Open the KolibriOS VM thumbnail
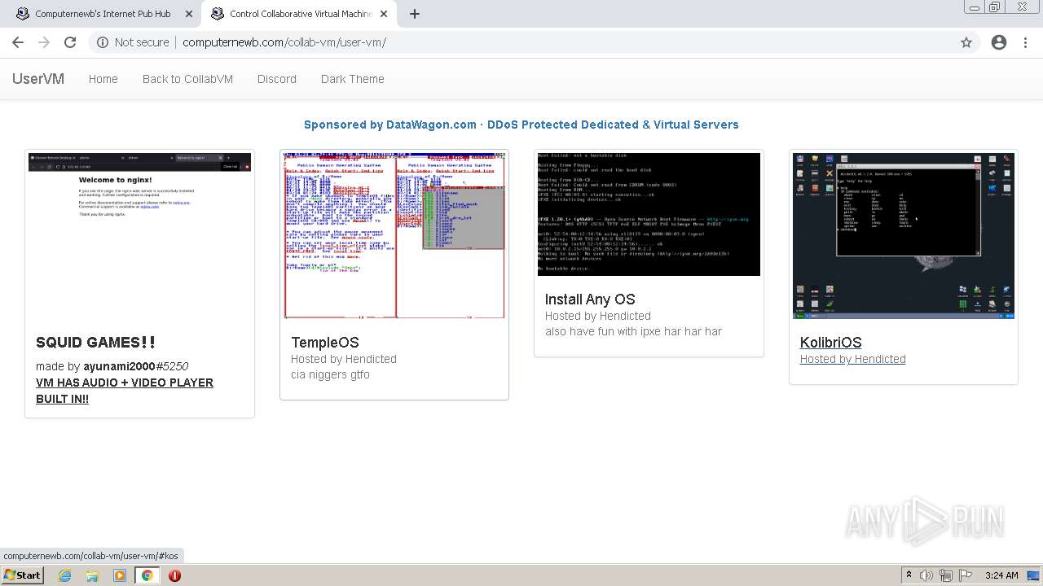This screenshot has width=1043, height=586. 904,236
